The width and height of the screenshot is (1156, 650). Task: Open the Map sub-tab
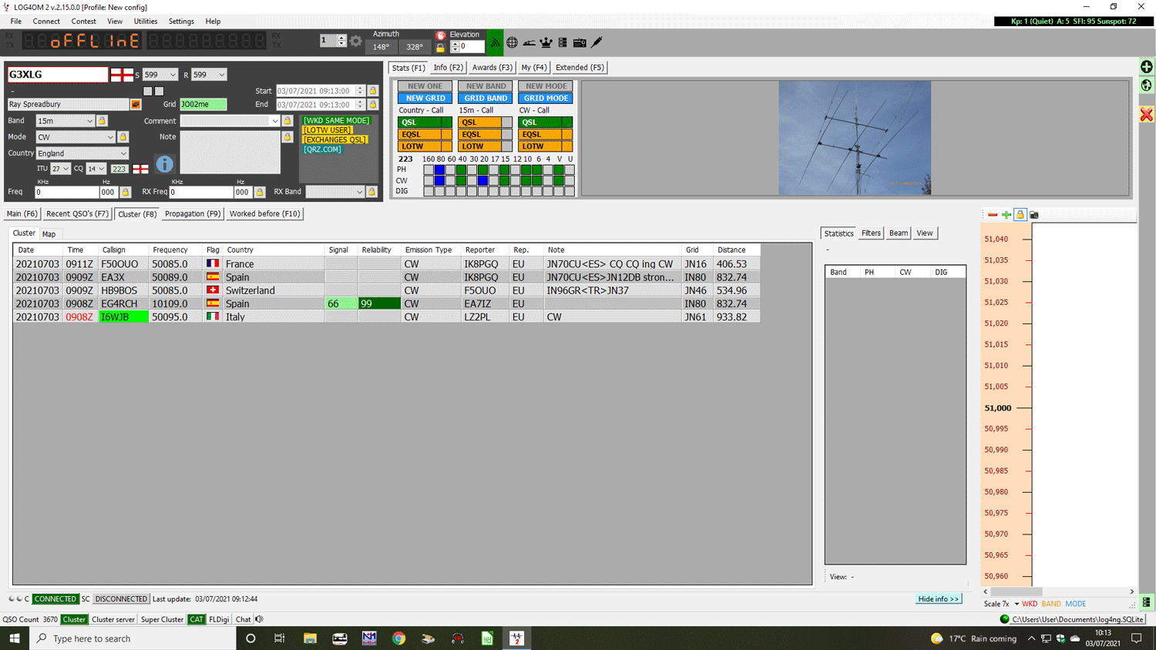(x=49, y=234)
